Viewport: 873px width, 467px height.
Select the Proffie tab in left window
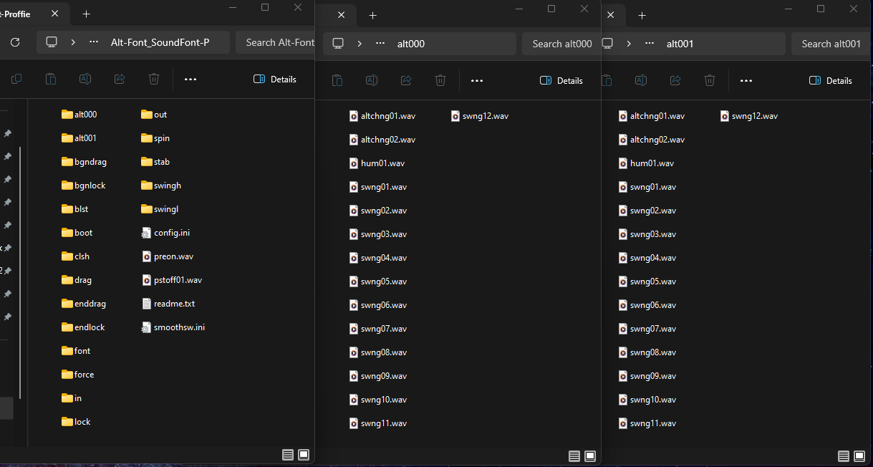(16, 14)
